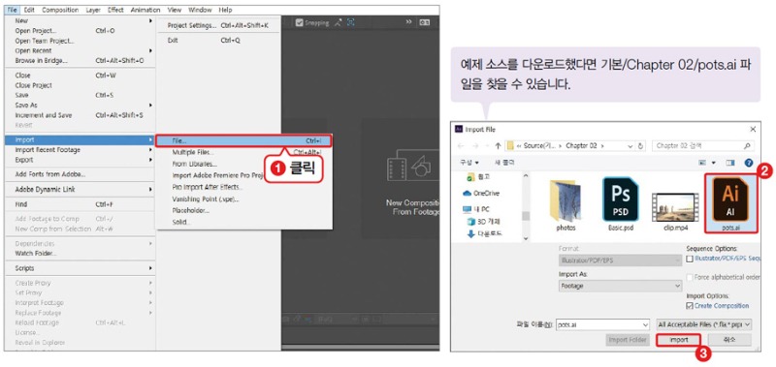Toggle Force alphabetical order checkbox

(690, 278)
